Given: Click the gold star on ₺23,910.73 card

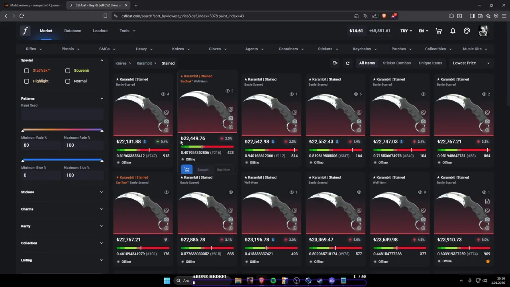Looking at the screenshot, I should pyautogui.click(x=488, y=261).
